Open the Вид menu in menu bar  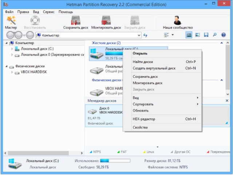click(36, 12)
